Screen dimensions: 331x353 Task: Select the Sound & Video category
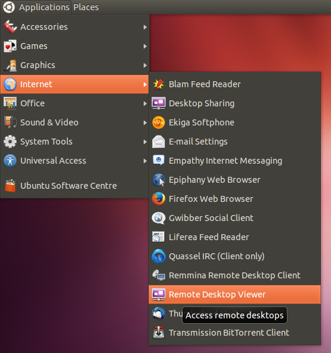click(75, 122)
